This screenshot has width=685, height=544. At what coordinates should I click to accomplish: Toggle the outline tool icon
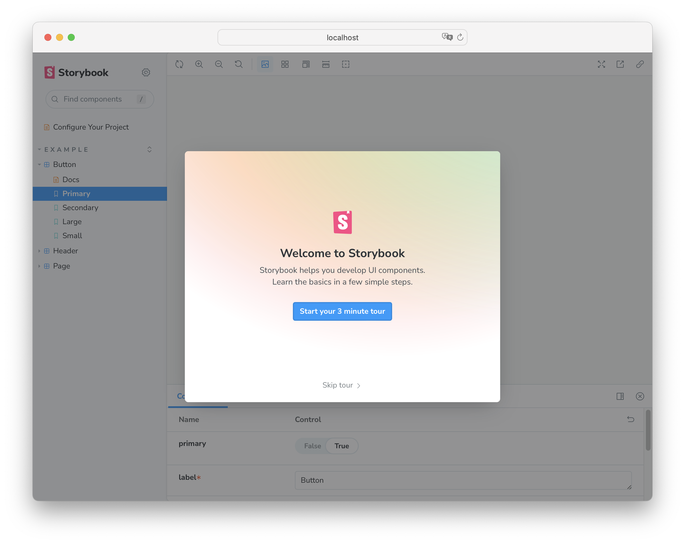[x=346, y=64]
